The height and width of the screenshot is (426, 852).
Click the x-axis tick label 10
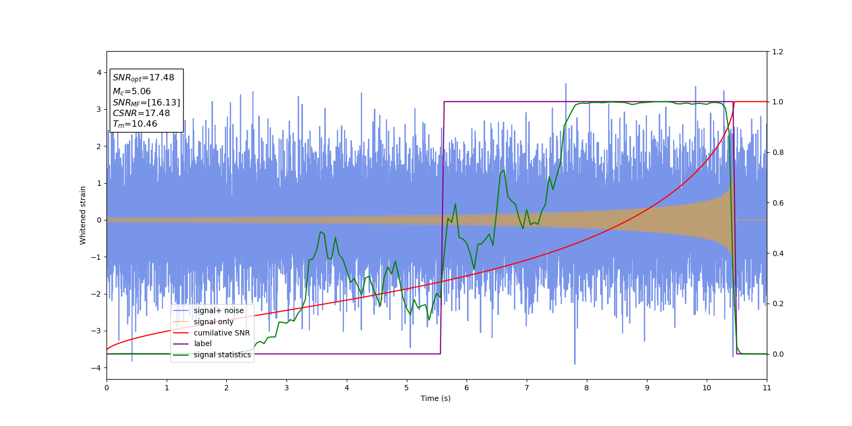(707, 388)
